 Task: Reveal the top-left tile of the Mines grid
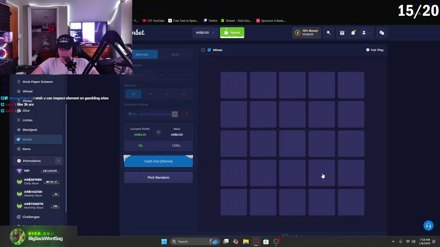click(234, 85)
